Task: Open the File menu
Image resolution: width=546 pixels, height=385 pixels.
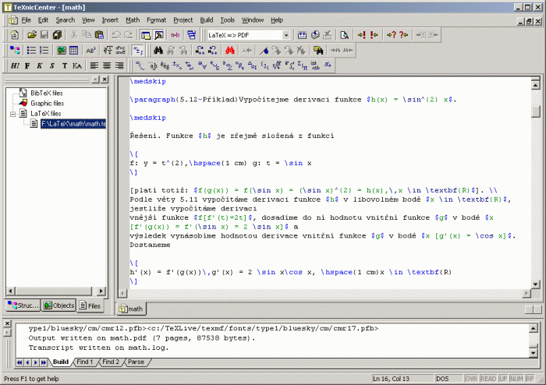Action: pyautogui.click(x=26, y=20)
